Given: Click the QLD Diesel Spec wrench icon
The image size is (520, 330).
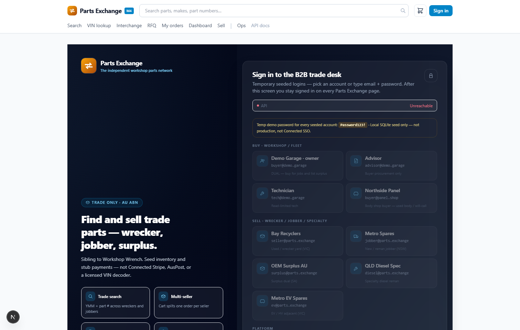Looking at the screenshot, I should point(356,268).
